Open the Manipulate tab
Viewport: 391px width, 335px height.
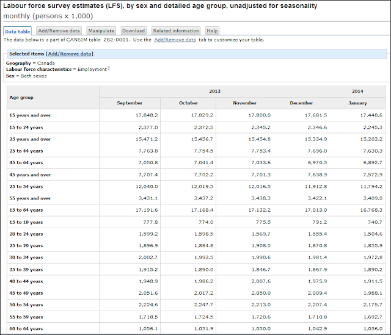click(101, 31)
